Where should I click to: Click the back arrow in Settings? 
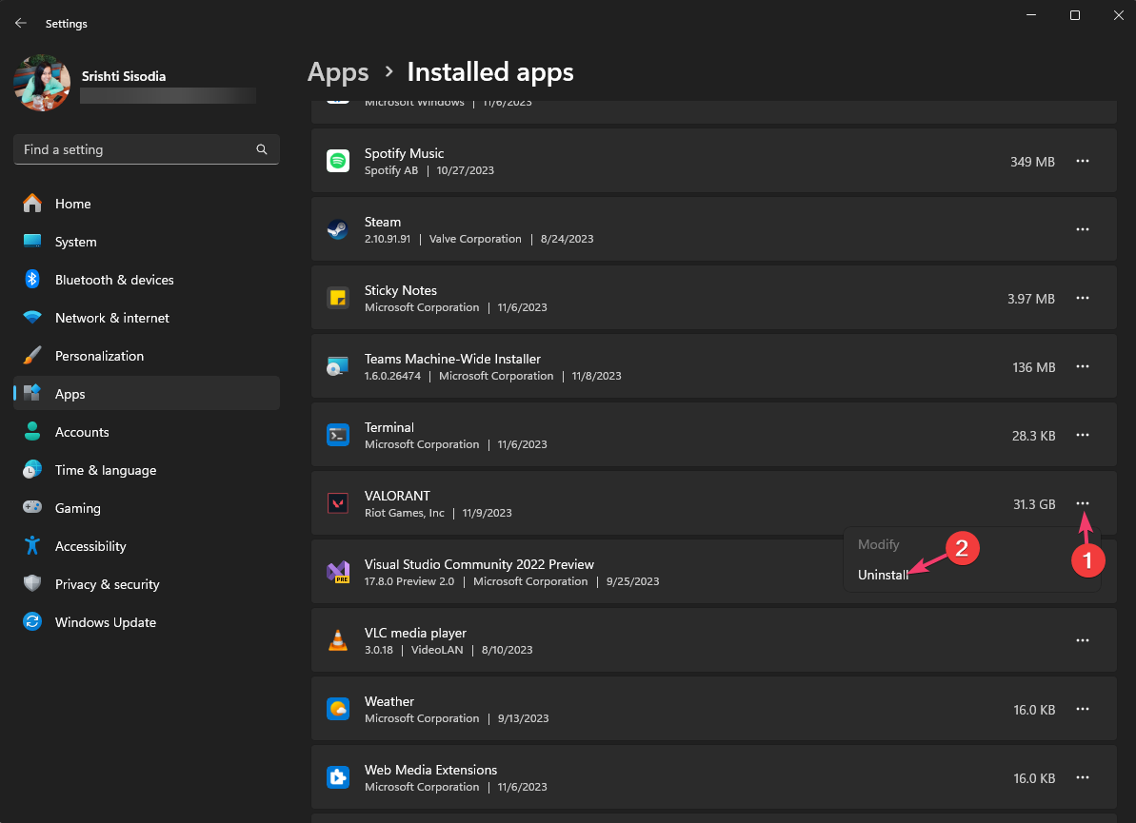(20, 23)
